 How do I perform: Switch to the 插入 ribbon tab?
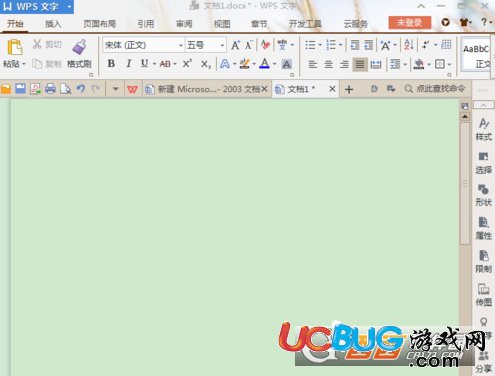point(53,24)
